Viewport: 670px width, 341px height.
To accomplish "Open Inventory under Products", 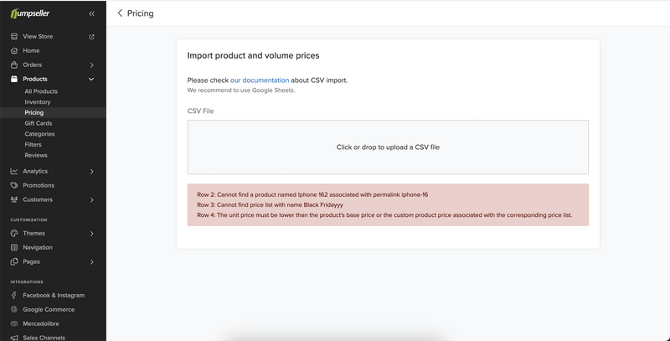I will coord(38,102).
